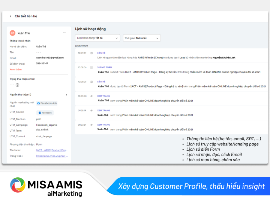
Task: Open the [ACT - AMIS][Product Pag... form link
Action: pyautogui.click(x=52, y=150)
